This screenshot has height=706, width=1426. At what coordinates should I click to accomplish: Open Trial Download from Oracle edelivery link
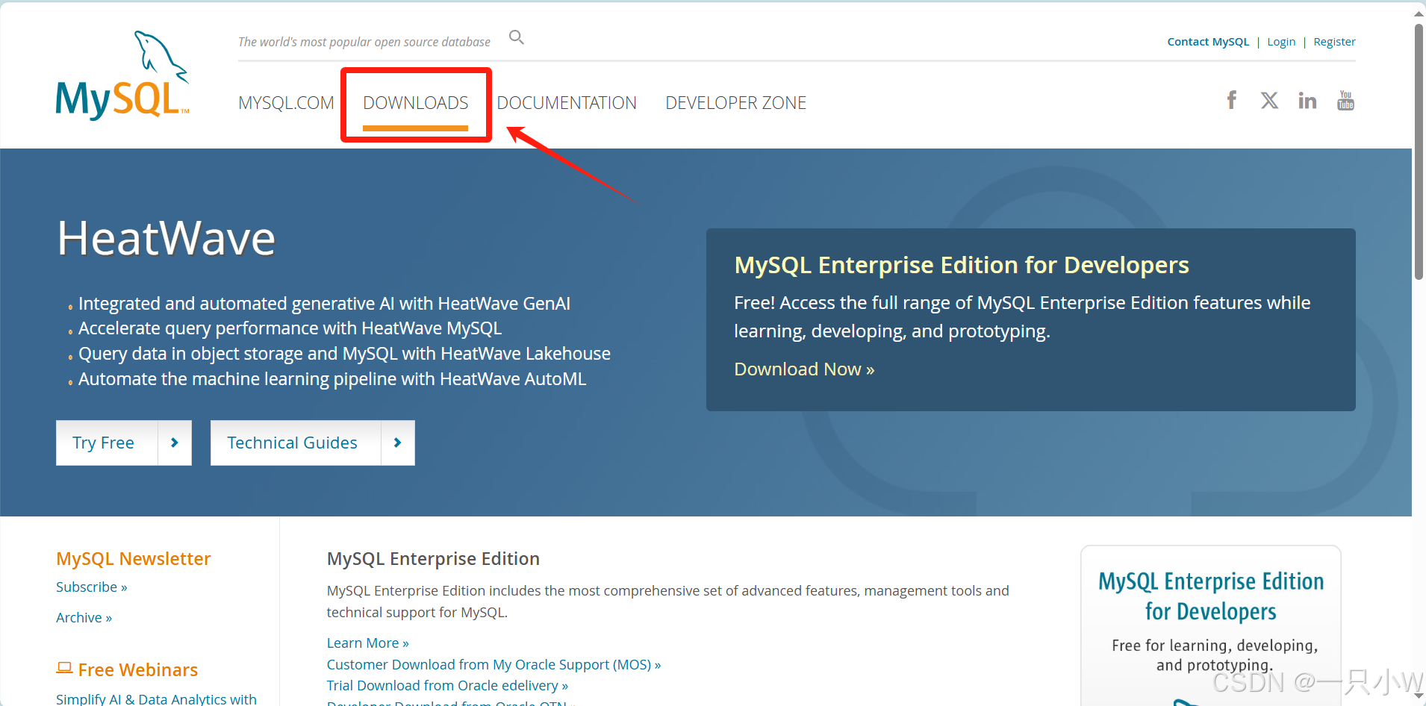coord(447,686)
